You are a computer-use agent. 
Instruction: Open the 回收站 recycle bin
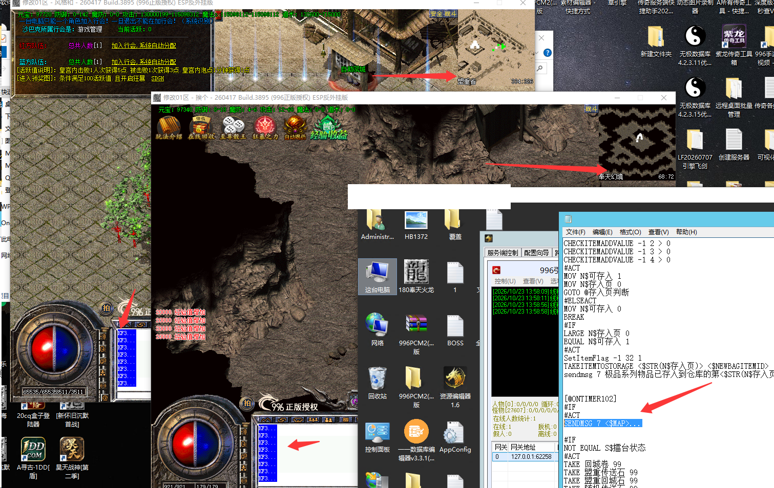[x=378, y=383]
